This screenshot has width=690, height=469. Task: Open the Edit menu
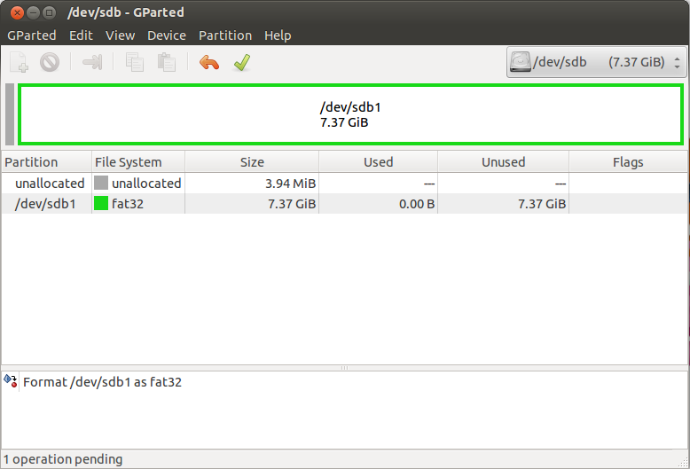81,35
